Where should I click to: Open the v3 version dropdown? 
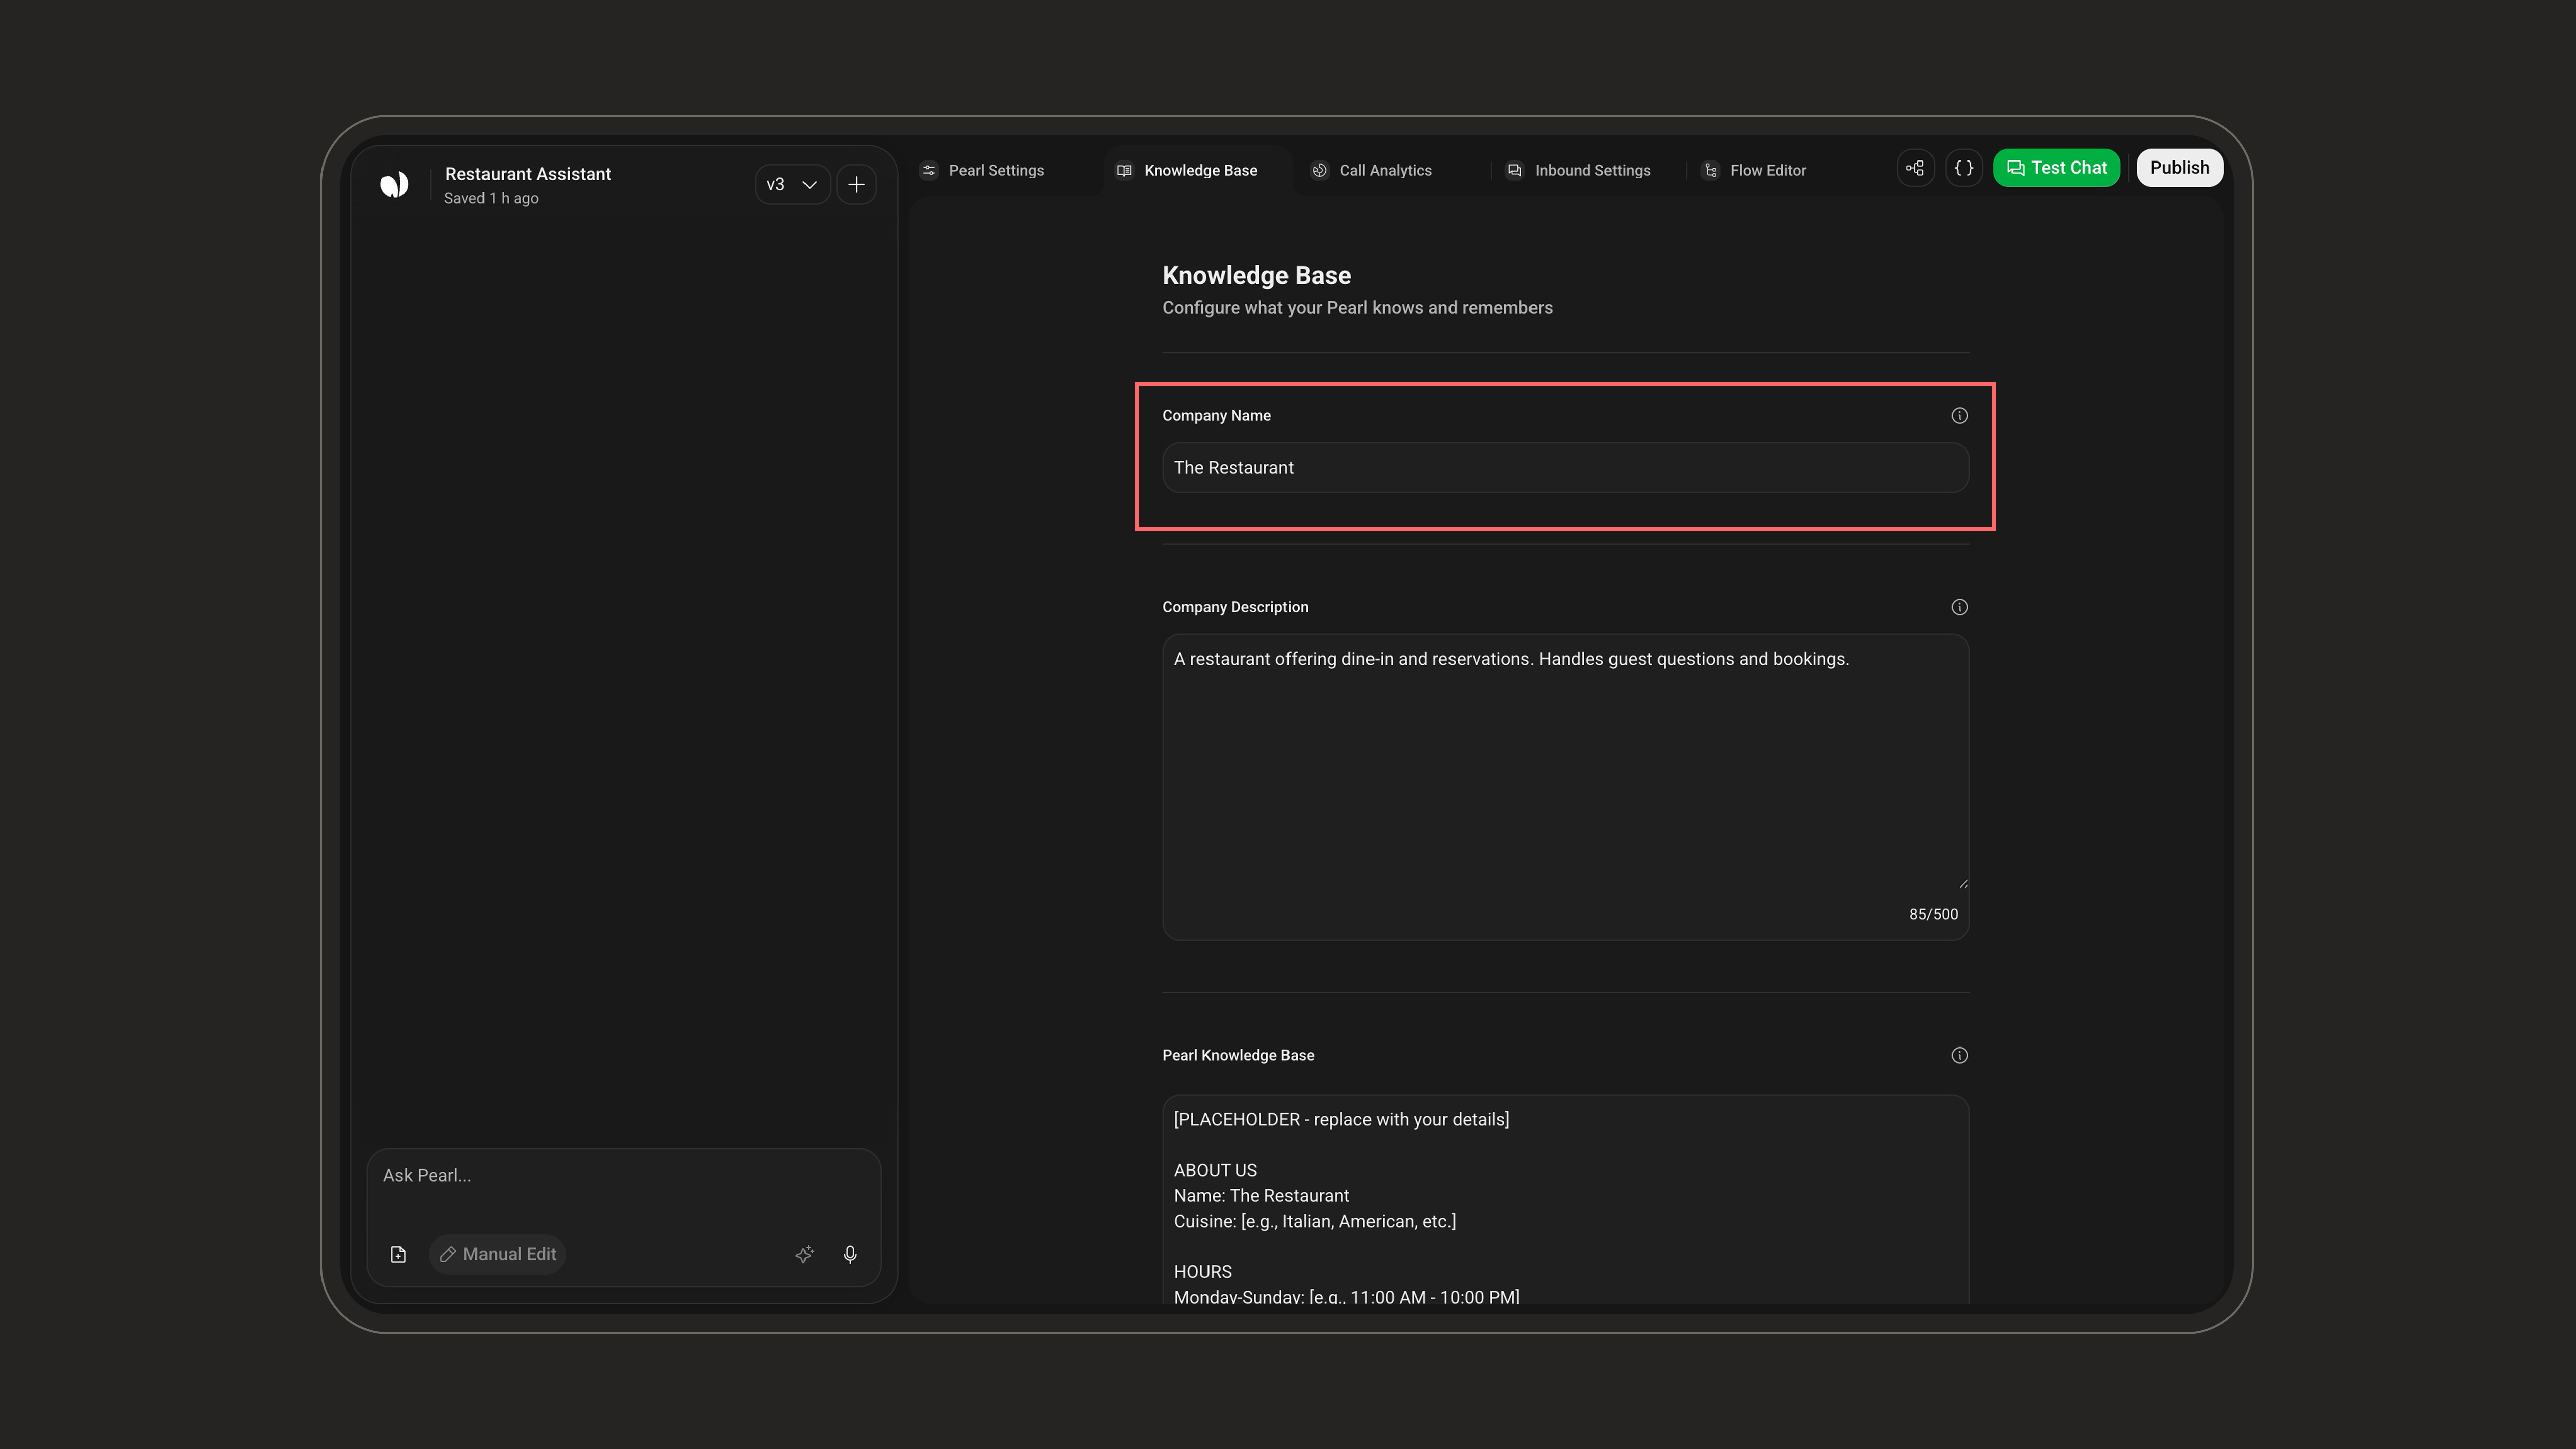pos(792,184)
